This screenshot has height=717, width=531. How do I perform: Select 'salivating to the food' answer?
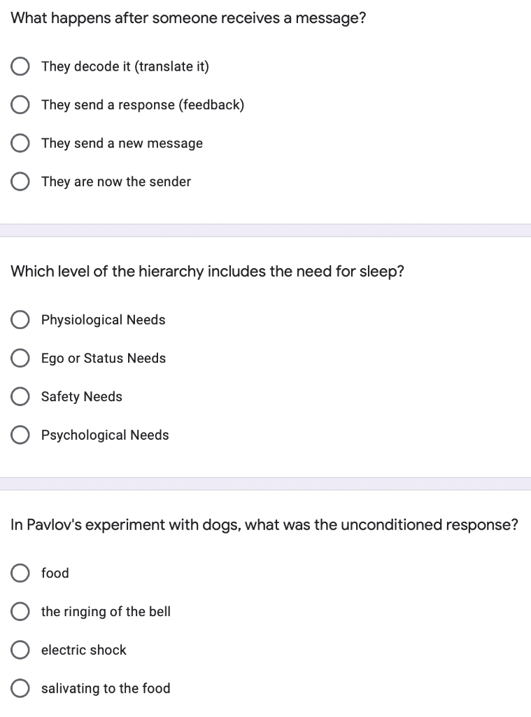point(20,689)
